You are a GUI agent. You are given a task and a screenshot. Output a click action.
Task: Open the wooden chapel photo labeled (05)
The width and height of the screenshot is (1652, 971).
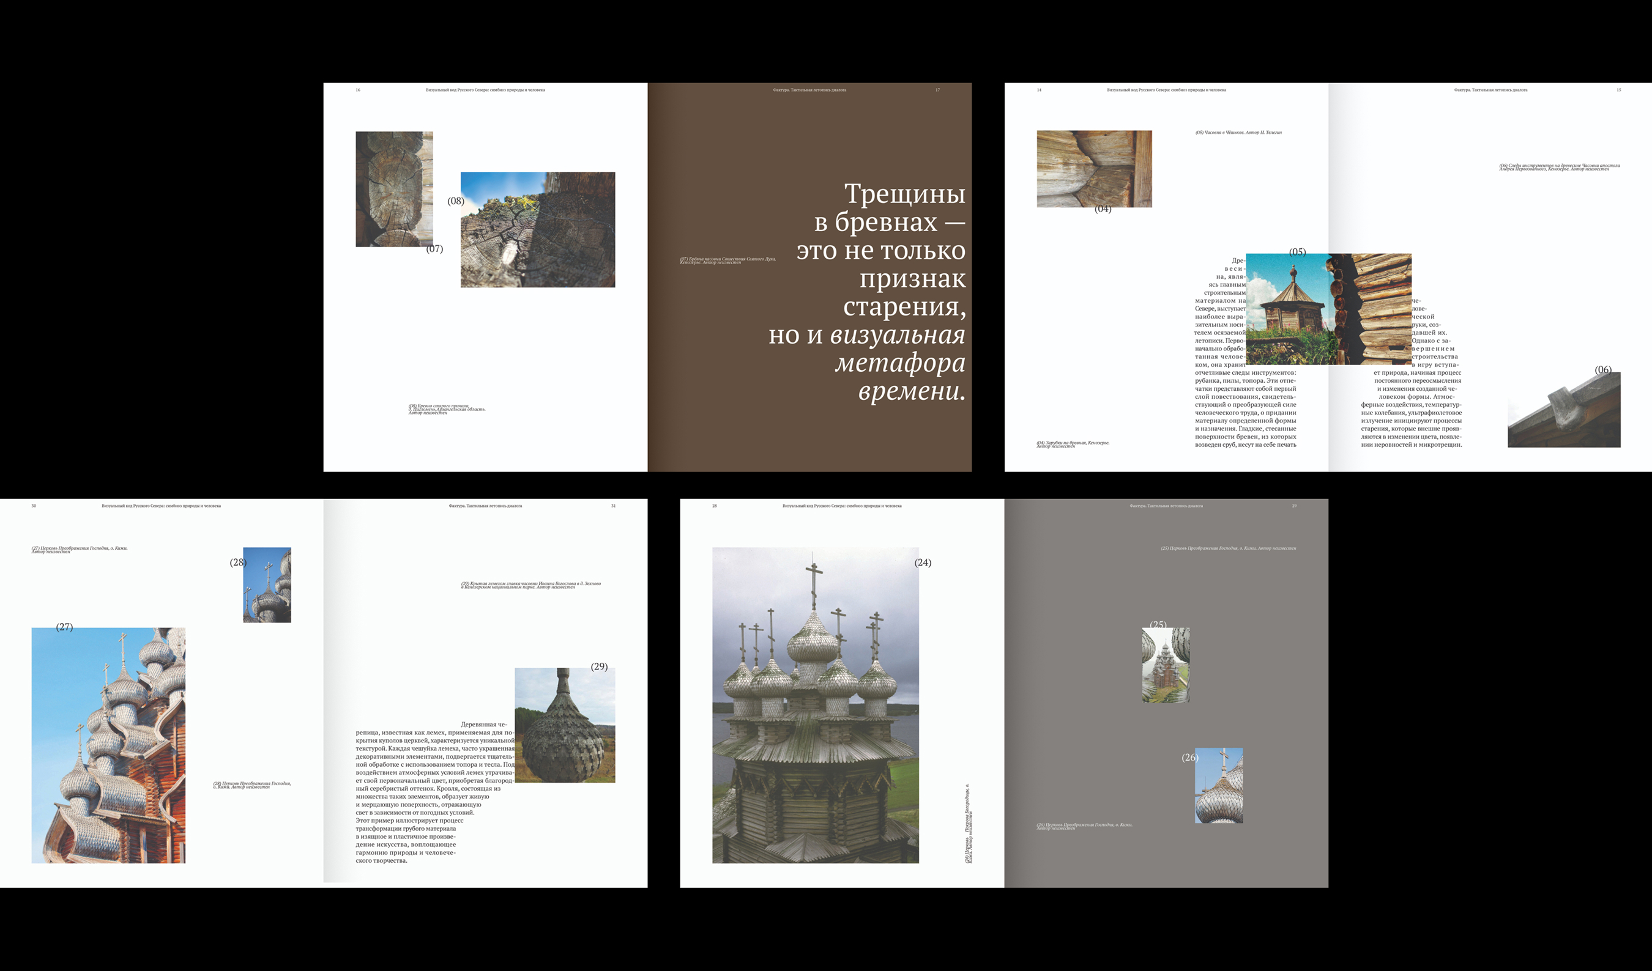[x=1328, y=309]
